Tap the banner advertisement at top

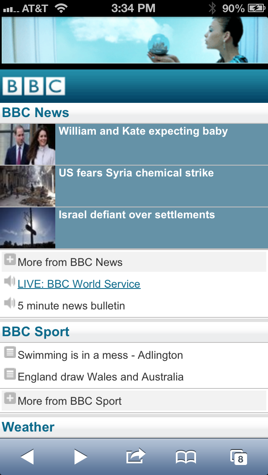pyautogui.click(x=134, y=40)
